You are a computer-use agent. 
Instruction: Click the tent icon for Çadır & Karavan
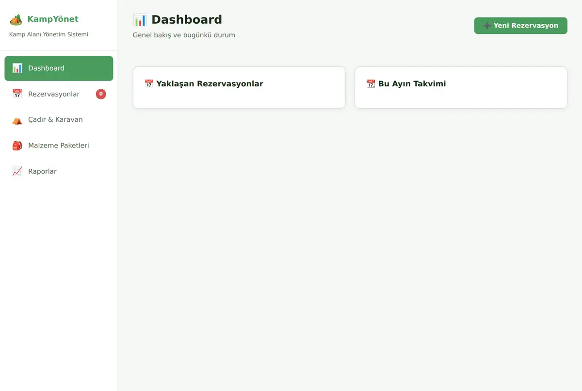[17, 120]
